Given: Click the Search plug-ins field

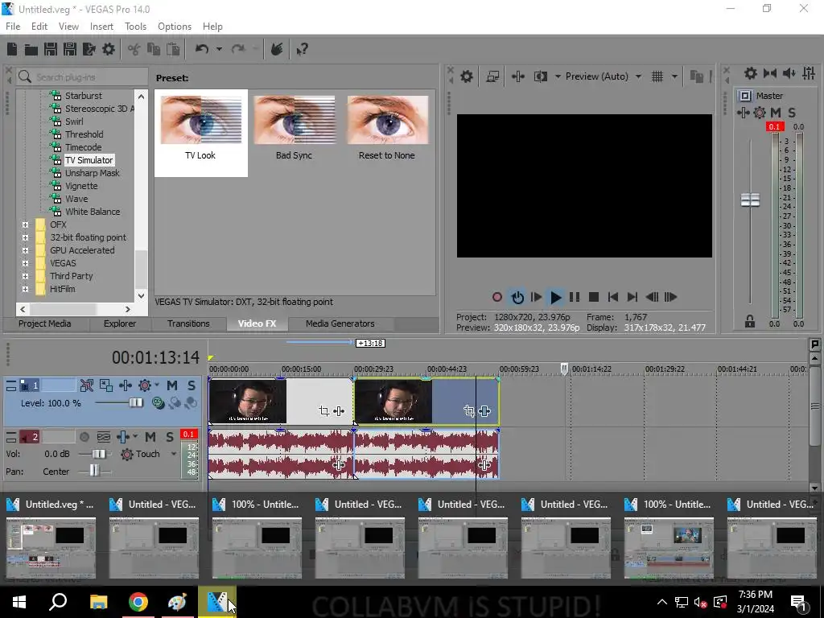Looking at the screenshot, I should tap(82, 77).
